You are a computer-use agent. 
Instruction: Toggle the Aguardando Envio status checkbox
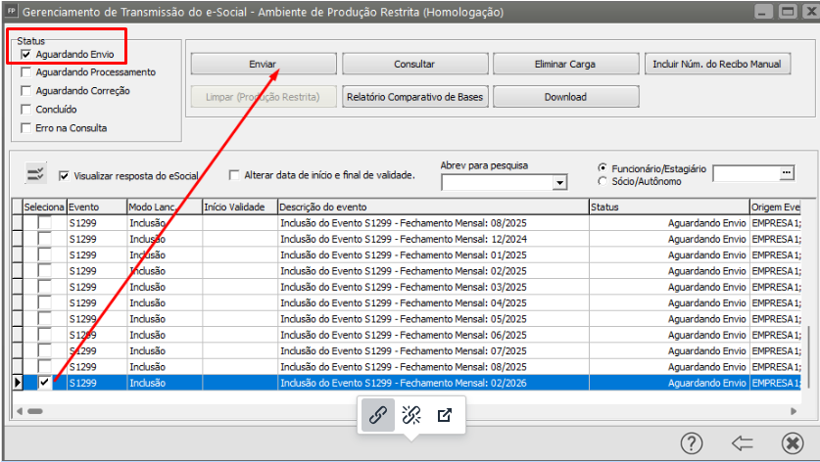26,55
